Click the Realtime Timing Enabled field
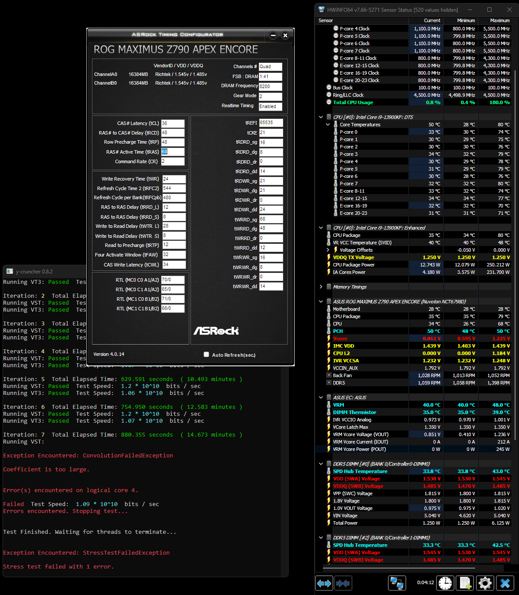This screenshot has height=595, width=519. (270, 106)
